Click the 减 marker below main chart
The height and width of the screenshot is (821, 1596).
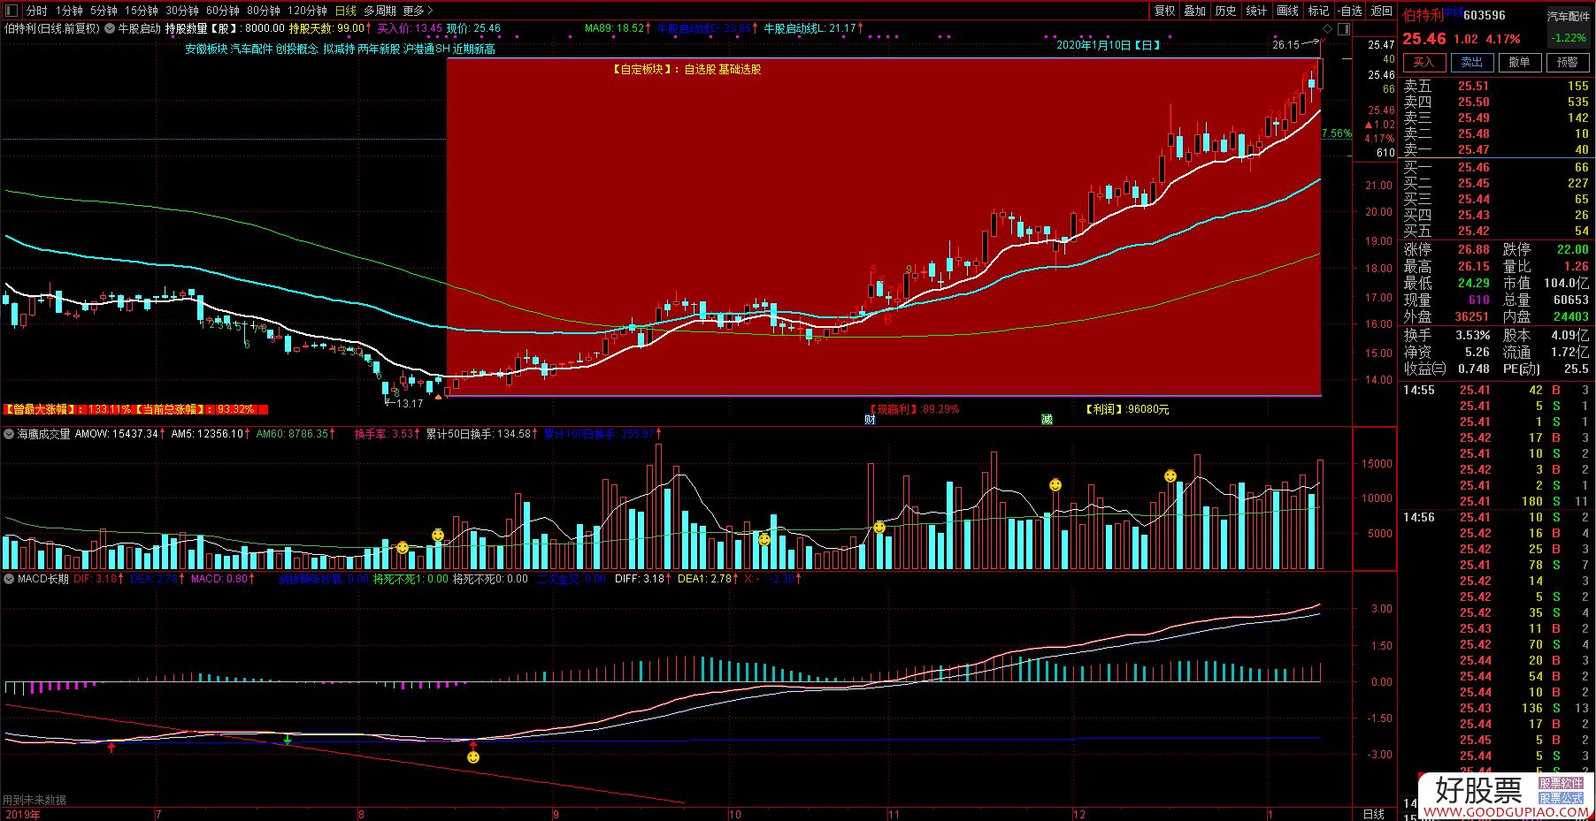point(1047,420)
